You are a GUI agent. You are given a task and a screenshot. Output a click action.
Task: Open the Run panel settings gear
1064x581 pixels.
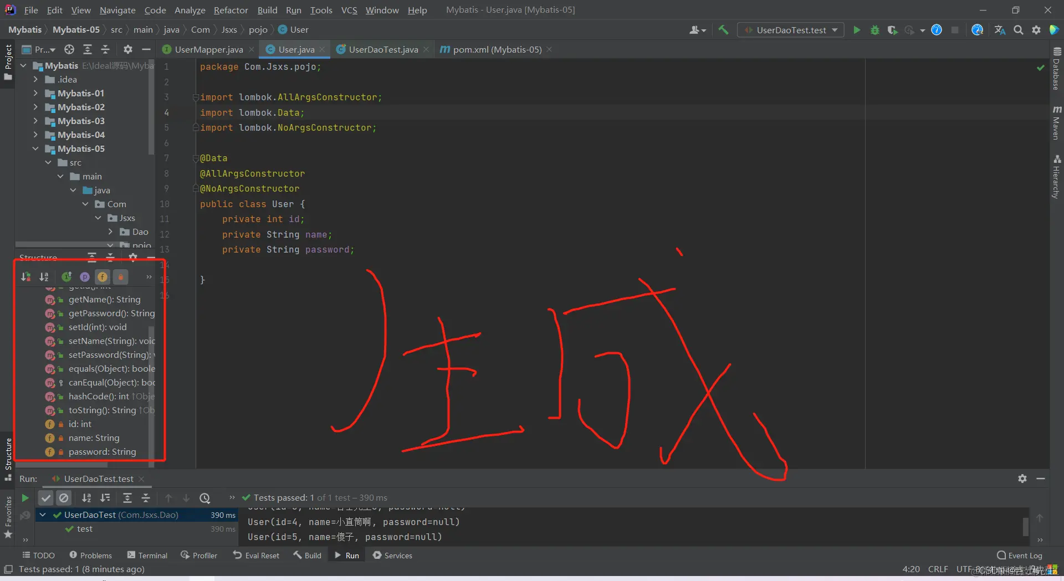pyautogui.click(x=1022, y=479)
